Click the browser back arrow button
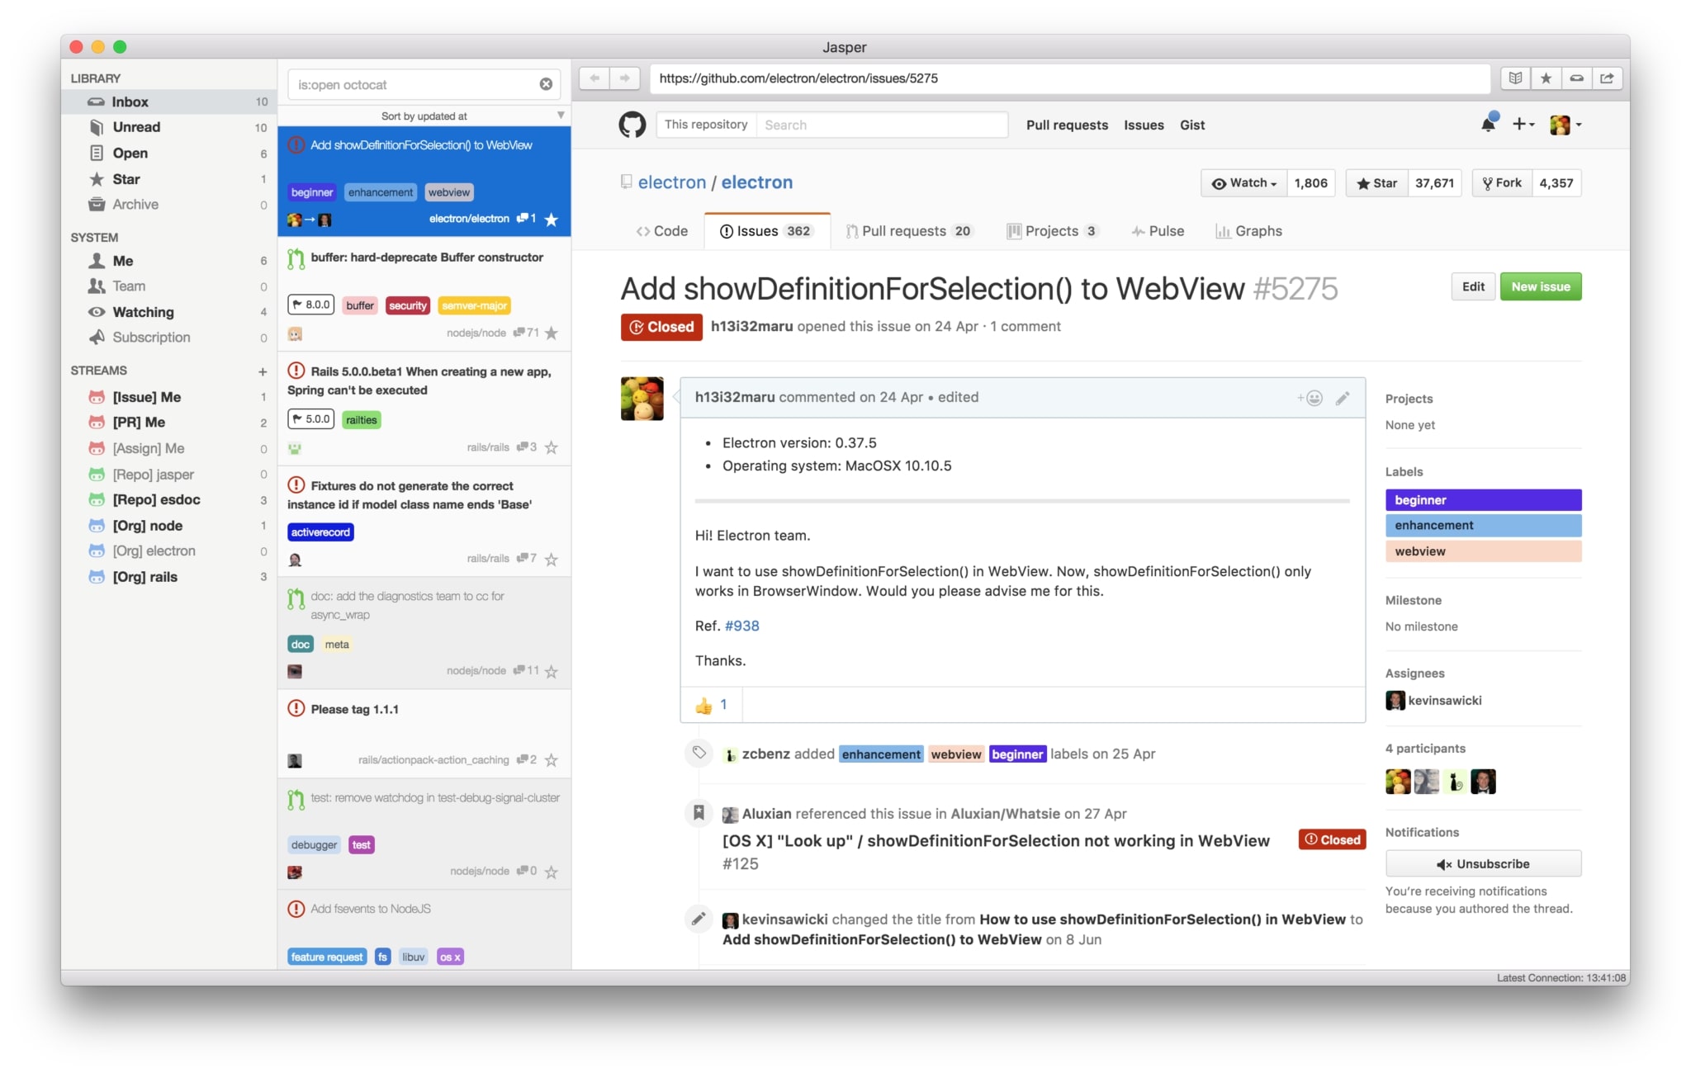The width and height of the screenshot is (1691, 1073). tap(594, 78)
